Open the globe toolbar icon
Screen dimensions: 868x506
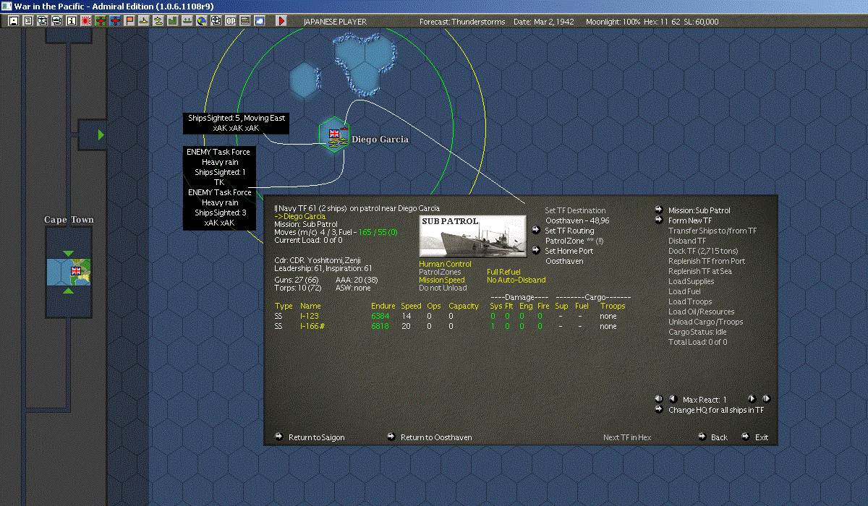[201, 21]
